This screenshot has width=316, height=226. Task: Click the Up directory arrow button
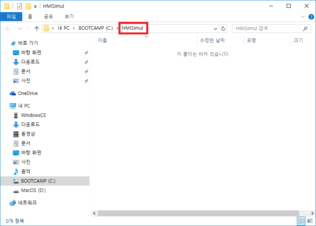point(37,29)
